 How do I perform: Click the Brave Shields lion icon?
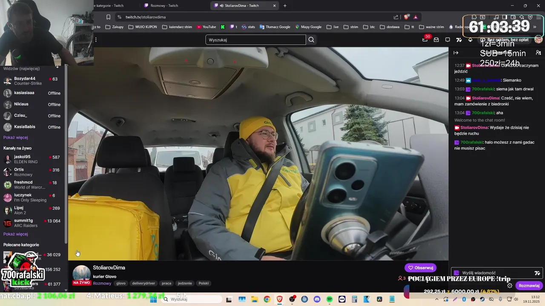pos(407,17)
